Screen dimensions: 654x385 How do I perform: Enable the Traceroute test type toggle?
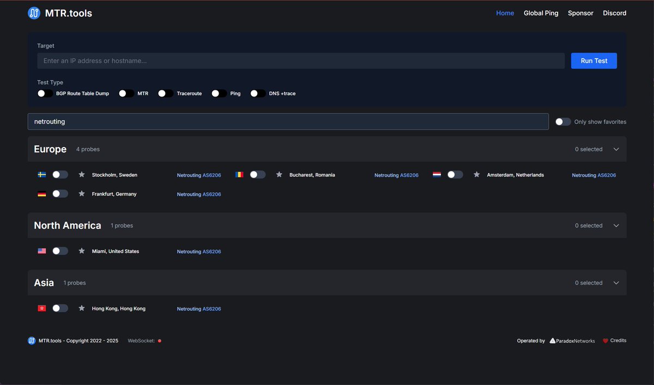pos(166,94)
